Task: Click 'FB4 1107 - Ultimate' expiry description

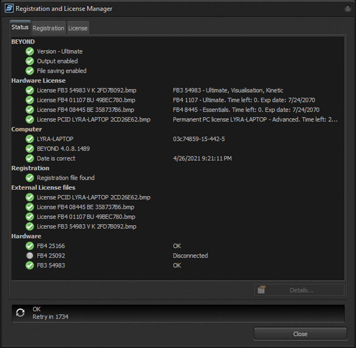Action: (244, 100)
